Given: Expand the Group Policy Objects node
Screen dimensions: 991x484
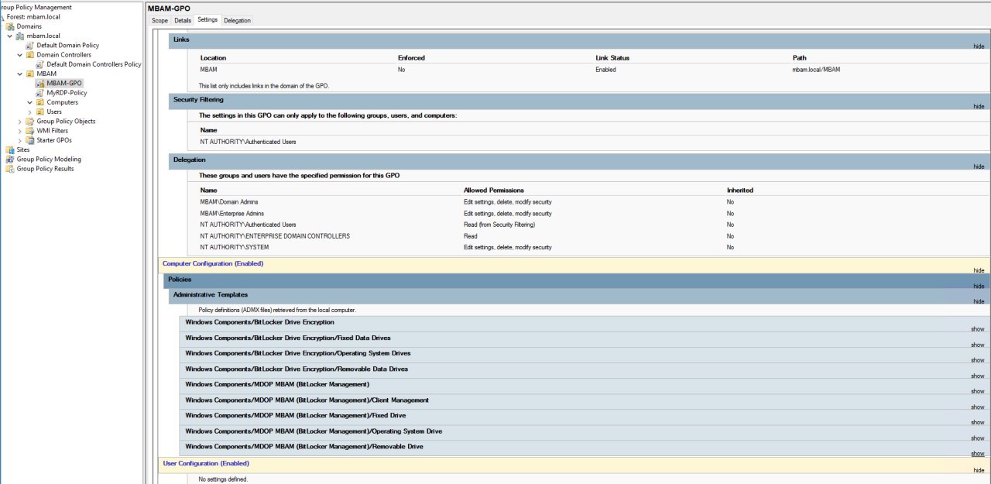Looking at the screenshot, I should click(x=20, y=121).
